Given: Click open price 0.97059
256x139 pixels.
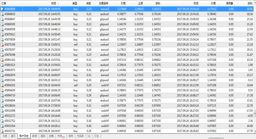Looking at the screenshot, I should 122,106.
